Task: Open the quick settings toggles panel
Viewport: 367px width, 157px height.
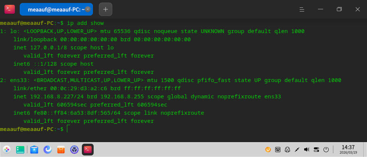Action: pyautogui.click(x=316, y=150)
